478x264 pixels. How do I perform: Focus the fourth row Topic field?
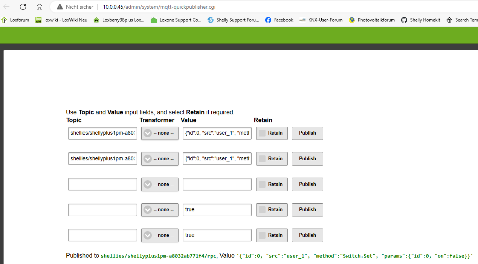pos(102,210)
